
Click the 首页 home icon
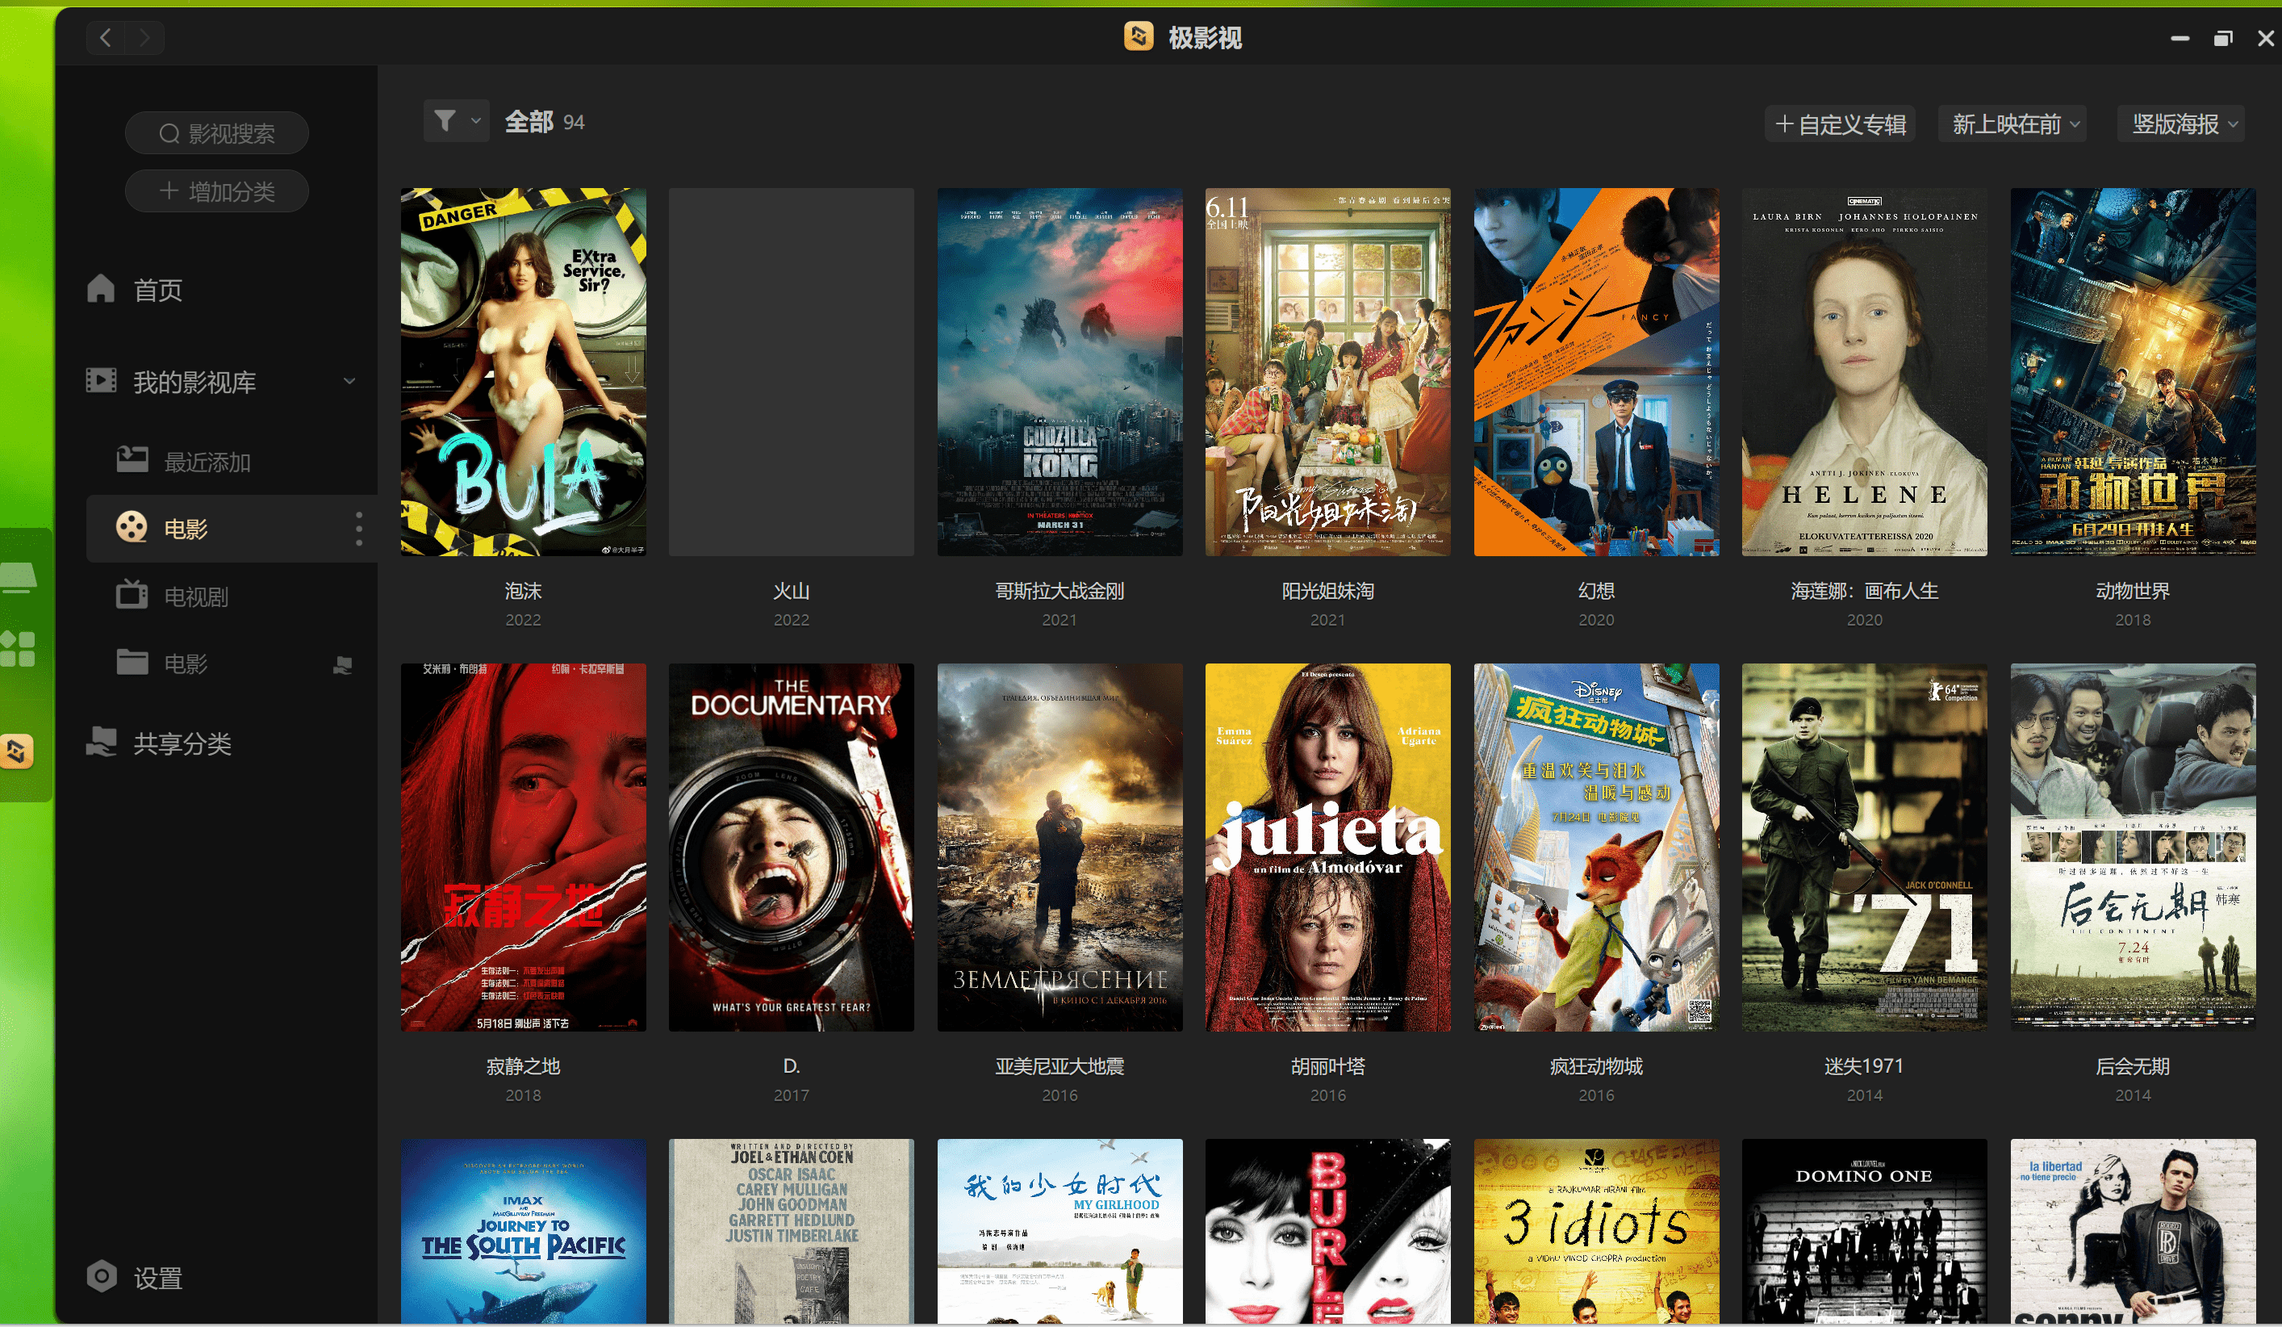point(99,289)
